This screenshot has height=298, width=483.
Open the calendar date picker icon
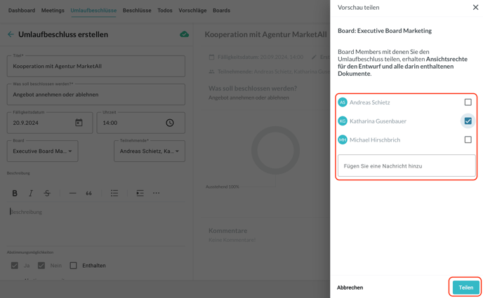pyautogui.click(x=79, y=123)
